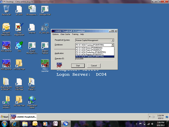Open the Help Desk Web Page shortcut

point(19,84)
